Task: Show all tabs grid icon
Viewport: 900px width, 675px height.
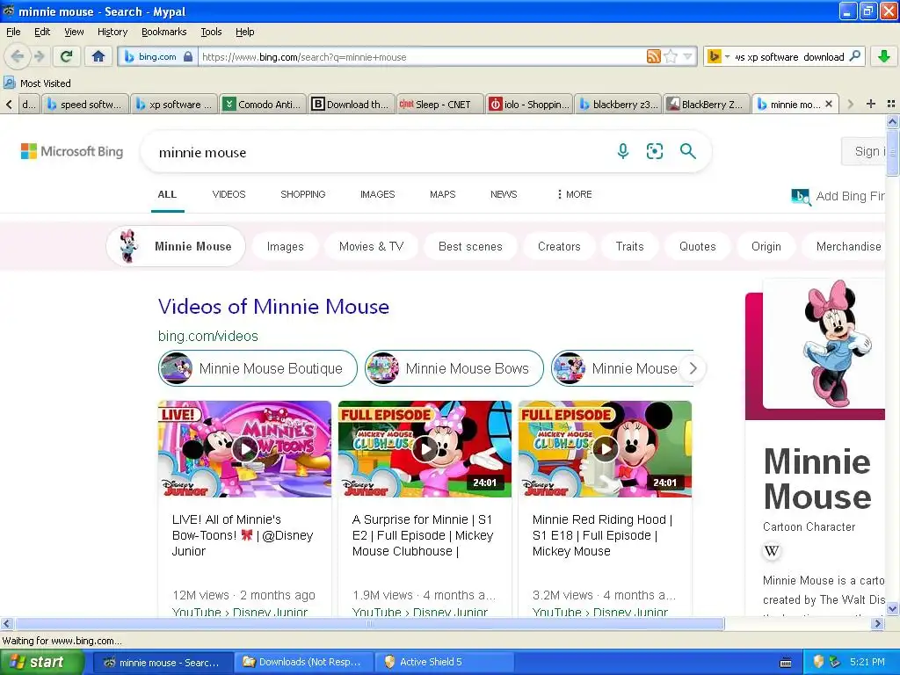Action: (891, 104)
